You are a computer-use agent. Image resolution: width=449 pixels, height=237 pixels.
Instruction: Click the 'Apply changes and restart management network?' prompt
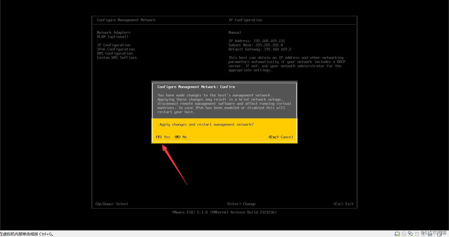tap(206, 124)
